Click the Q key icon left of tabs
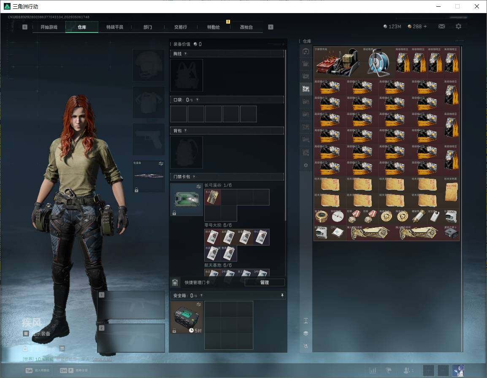Screen dimensions: 487x378 pyautogui.click(x=25, y=27)
